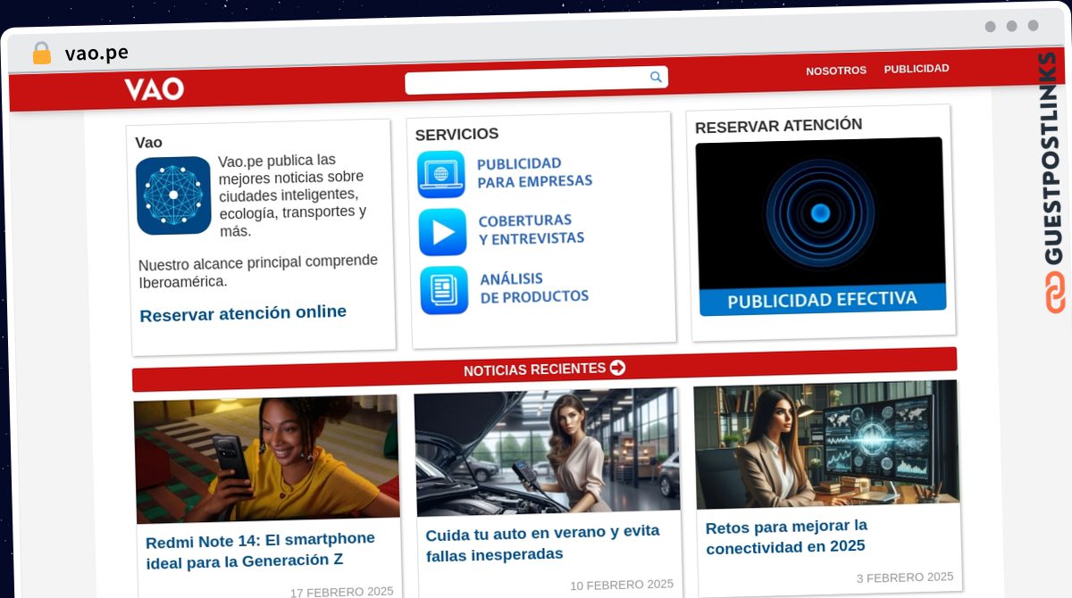The height and width of the screenshot is (598, 1072).
Task: Open Análisis de productos service link
Action: tap(534, 287)
